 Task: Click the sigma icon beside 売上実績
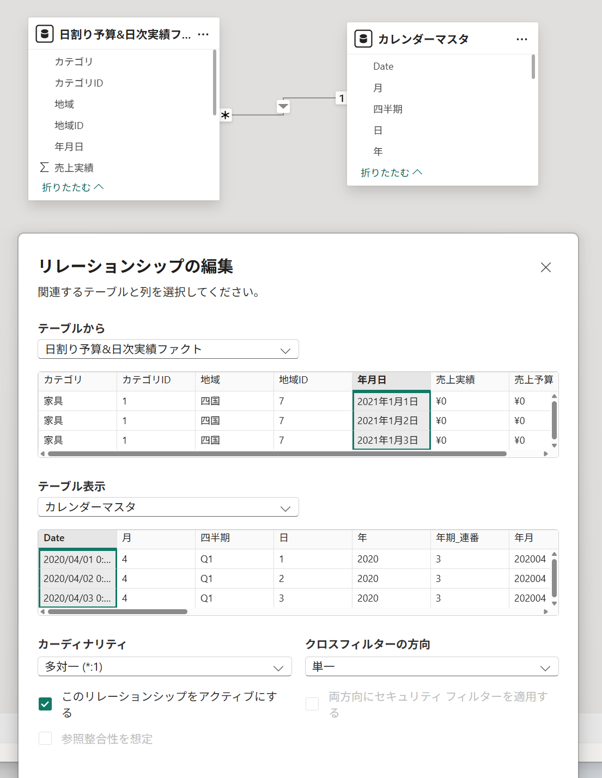coord(44,167)
